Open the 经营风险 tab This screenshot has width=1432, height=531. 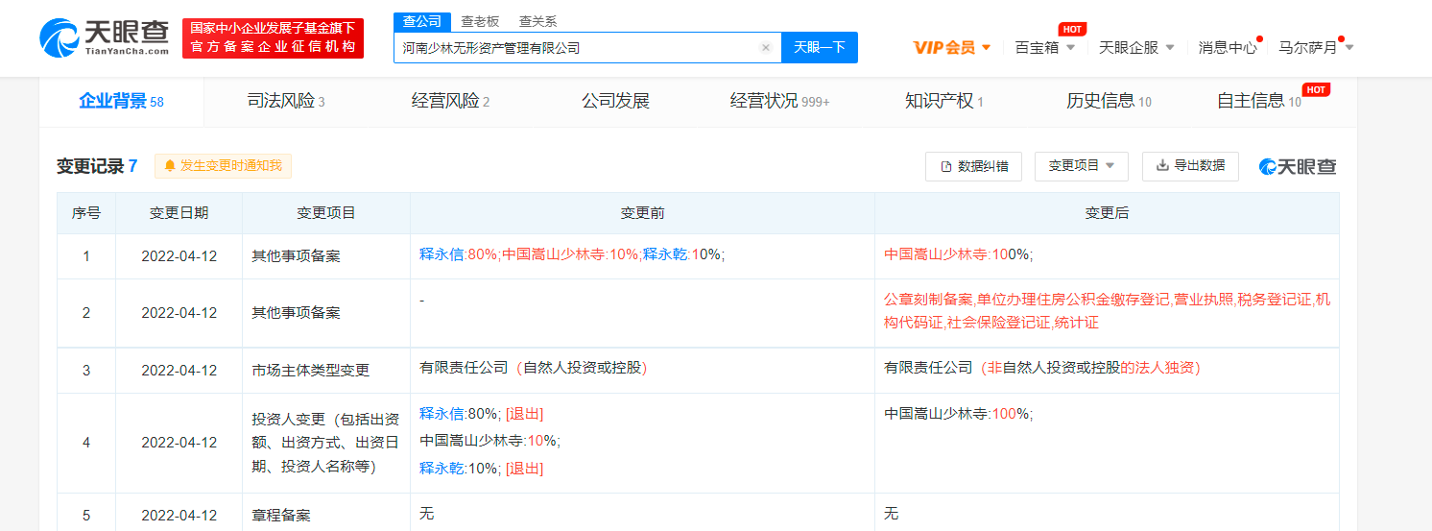pyautogui.click(x=450, y=101)
